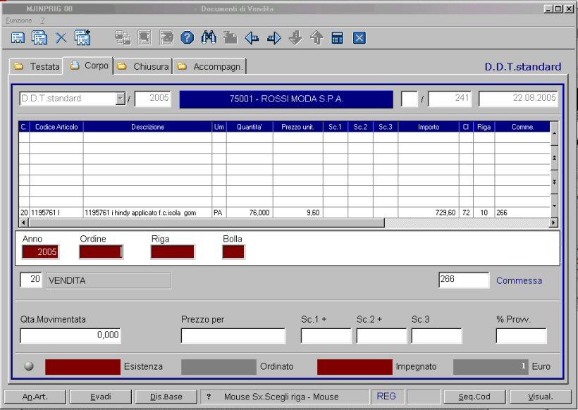Click the grid's horizontal scrollbar right arrow
Image resolution: width=578 pixels, height=410 pixels.
pos(553,223)
